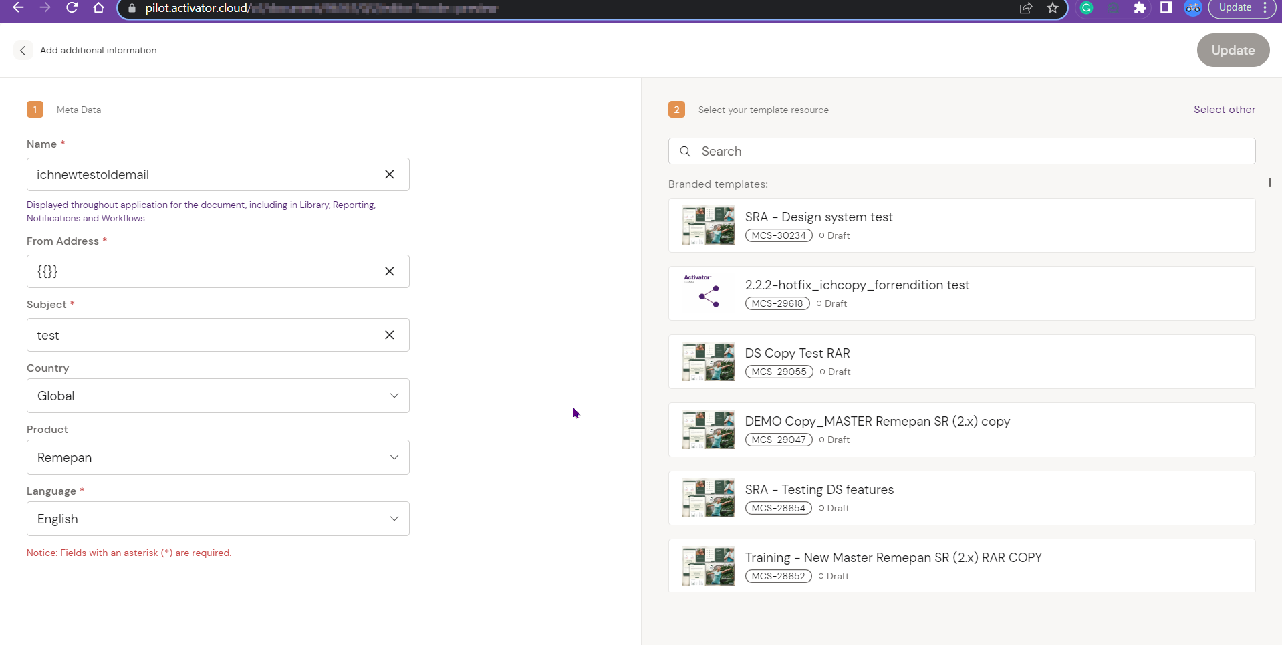Clear the From Address field using X
This screenshot has width=1282, height=645.
(x=389, y=271)
